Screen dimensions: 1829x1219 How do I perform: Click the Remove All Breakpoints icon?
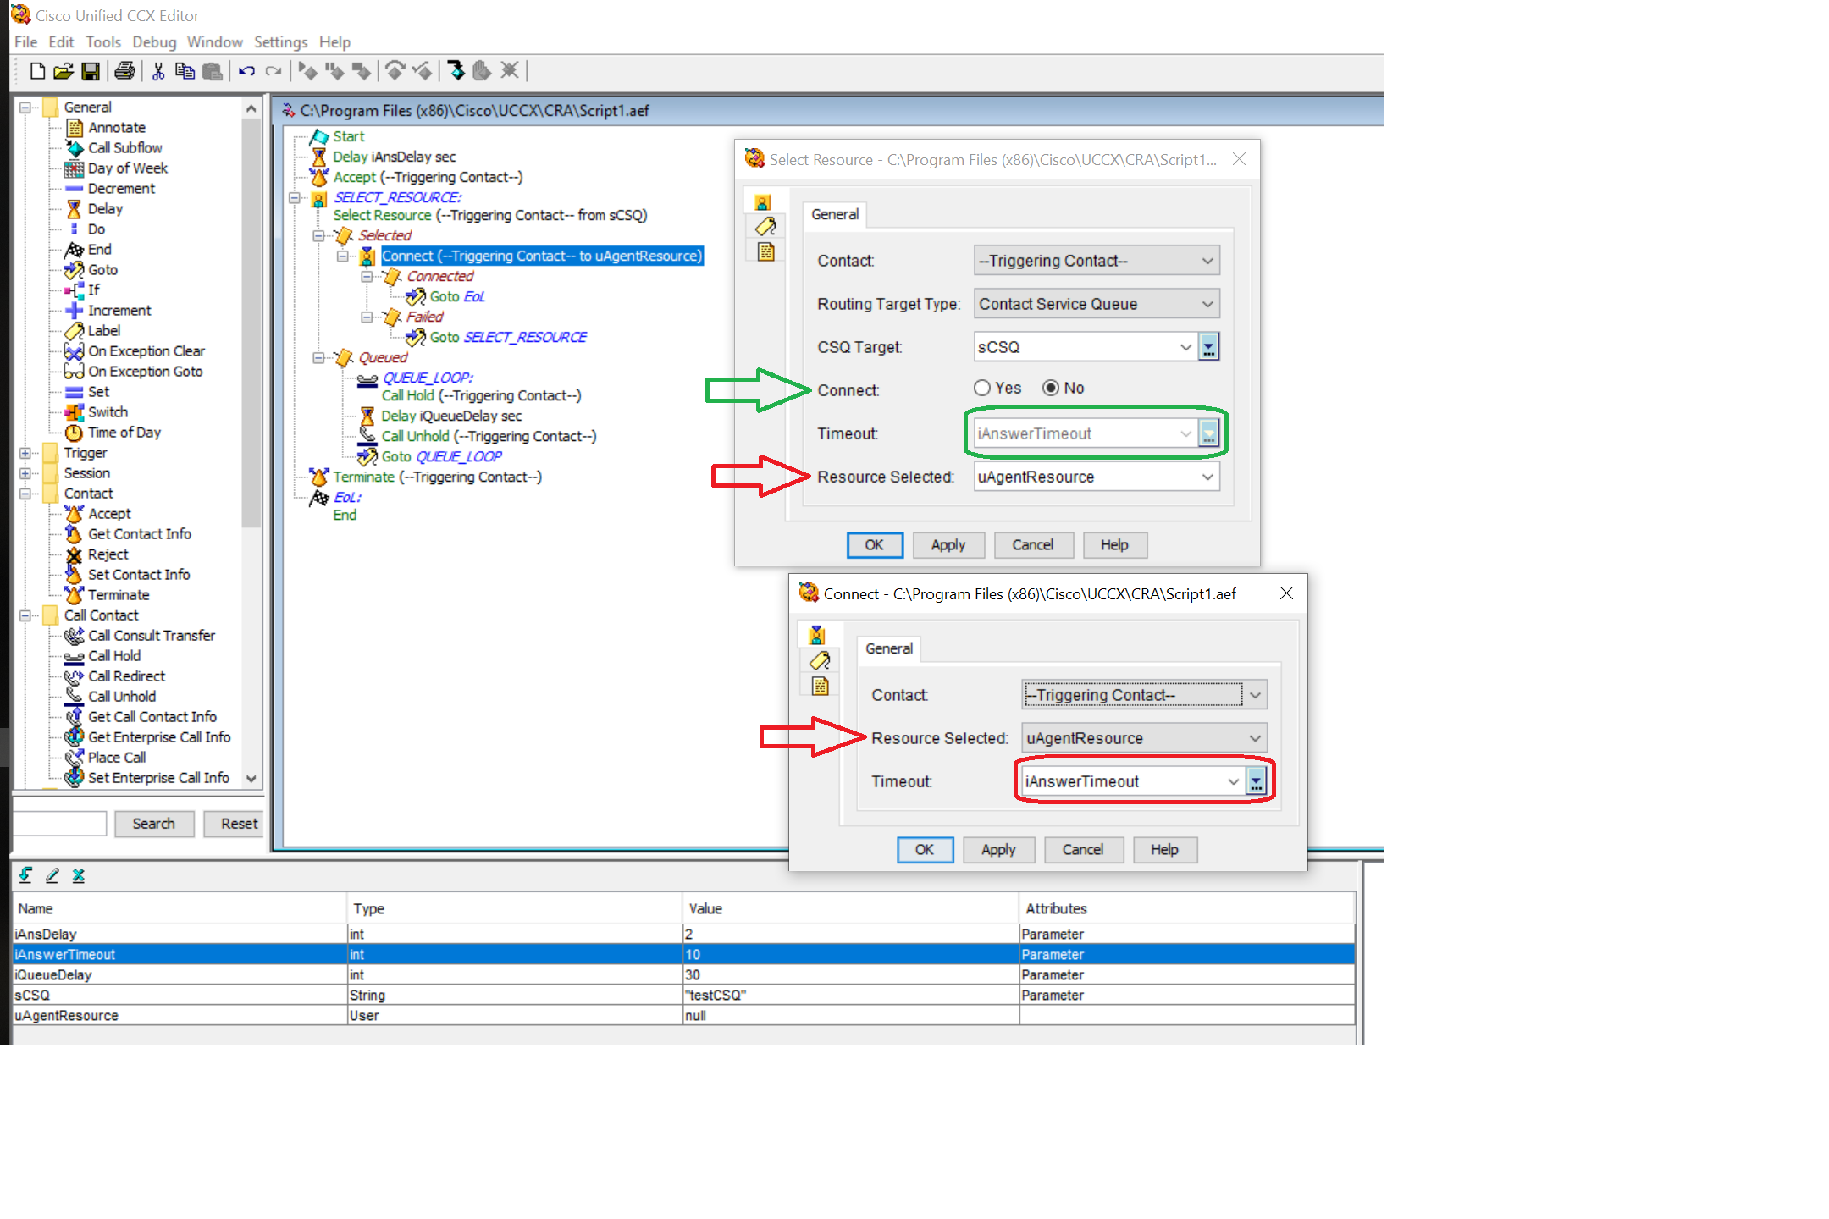[509, 71]
